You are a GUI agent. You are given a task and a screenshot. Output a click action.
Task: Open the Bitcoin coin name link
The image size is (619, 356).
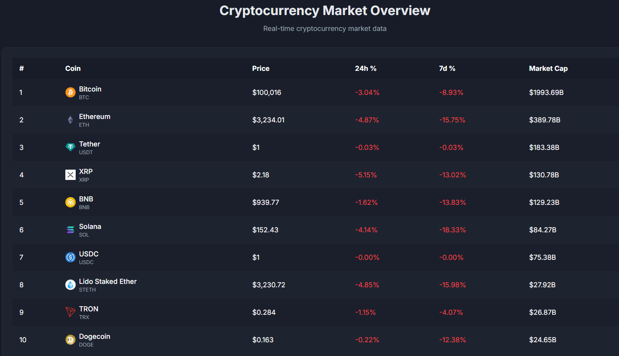(x=90, y=89)
